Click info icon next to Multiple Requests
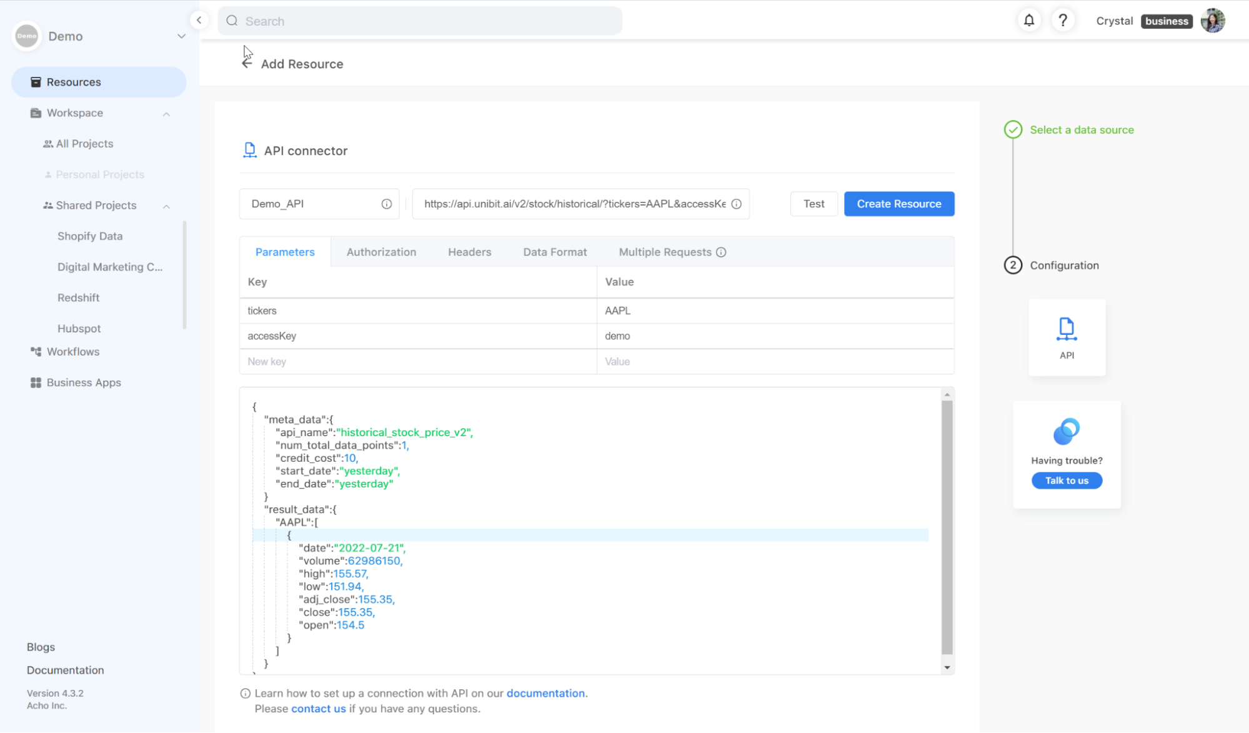The width and height of the screenshot is (1249, 733). coord(721,252)
